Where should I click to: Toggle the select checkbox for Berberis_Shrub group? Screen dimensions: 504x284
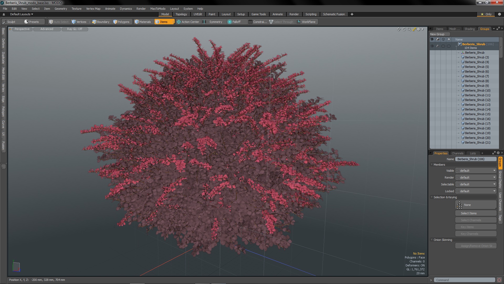(x=443, y=46)
